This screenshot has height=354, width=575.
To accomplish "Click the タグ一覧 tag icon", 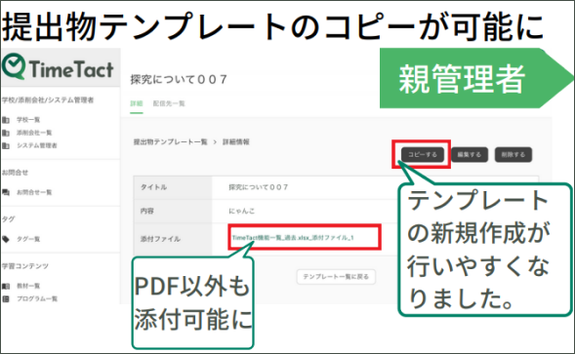I will click(6, 239).
